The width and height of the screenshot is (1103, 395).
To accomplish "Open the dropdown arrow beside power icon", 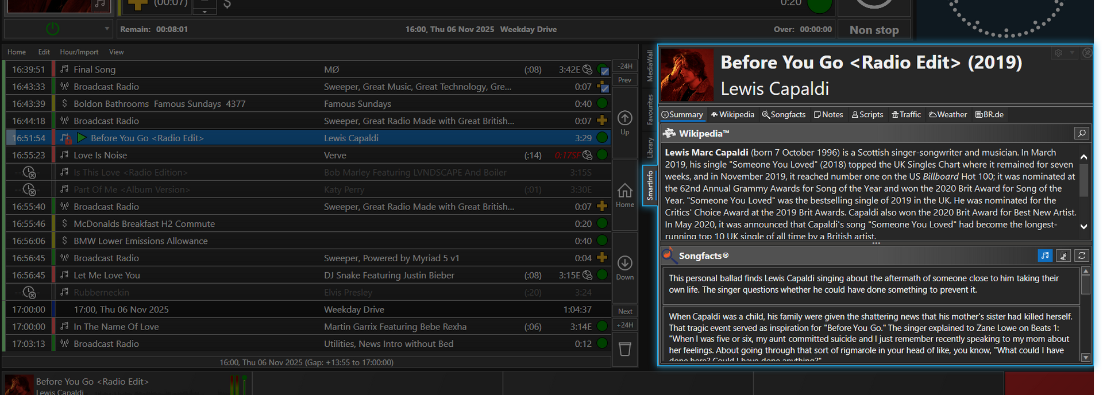I will click(x=107, y=29).
